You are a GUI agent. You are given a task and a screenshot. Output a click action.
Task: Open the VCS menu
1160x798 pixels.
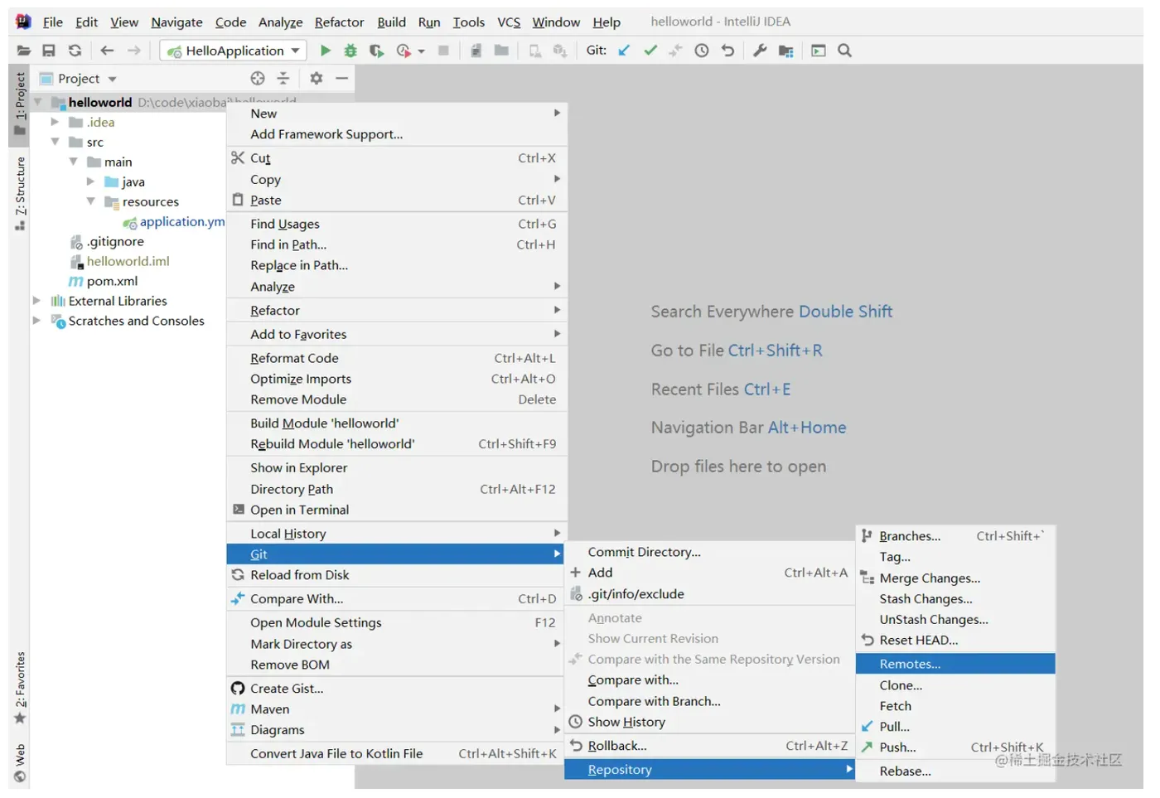[509, 22]
